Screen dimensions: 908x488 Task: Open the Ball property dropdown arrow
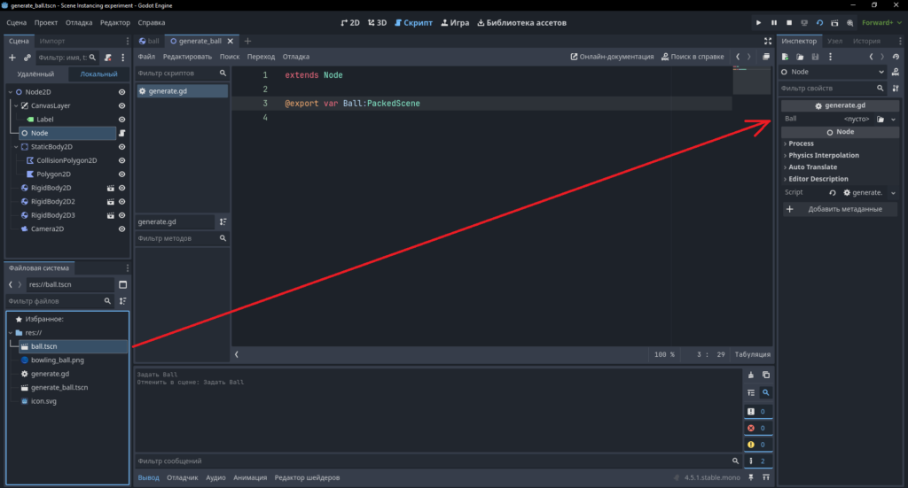point(894,119)
